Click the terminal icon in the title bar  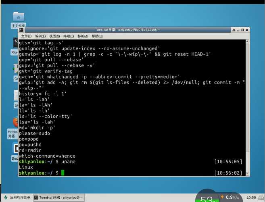(x=21, y=30)
